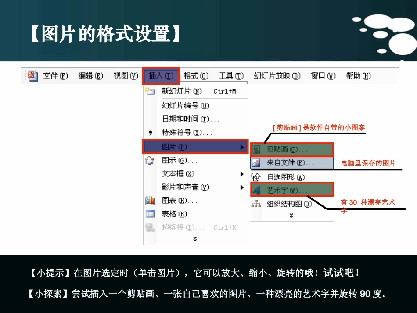Click the slide title 图片的格式设置
The image size is (417, 313).
pyautogui.click(x=106, y=34)
